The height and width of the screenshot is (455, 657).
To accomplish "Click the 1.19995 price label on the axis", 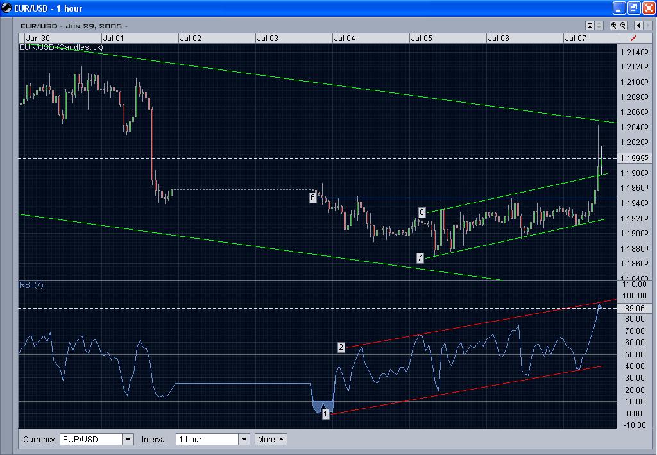I will pyautogui.click(x=635, y=157).
